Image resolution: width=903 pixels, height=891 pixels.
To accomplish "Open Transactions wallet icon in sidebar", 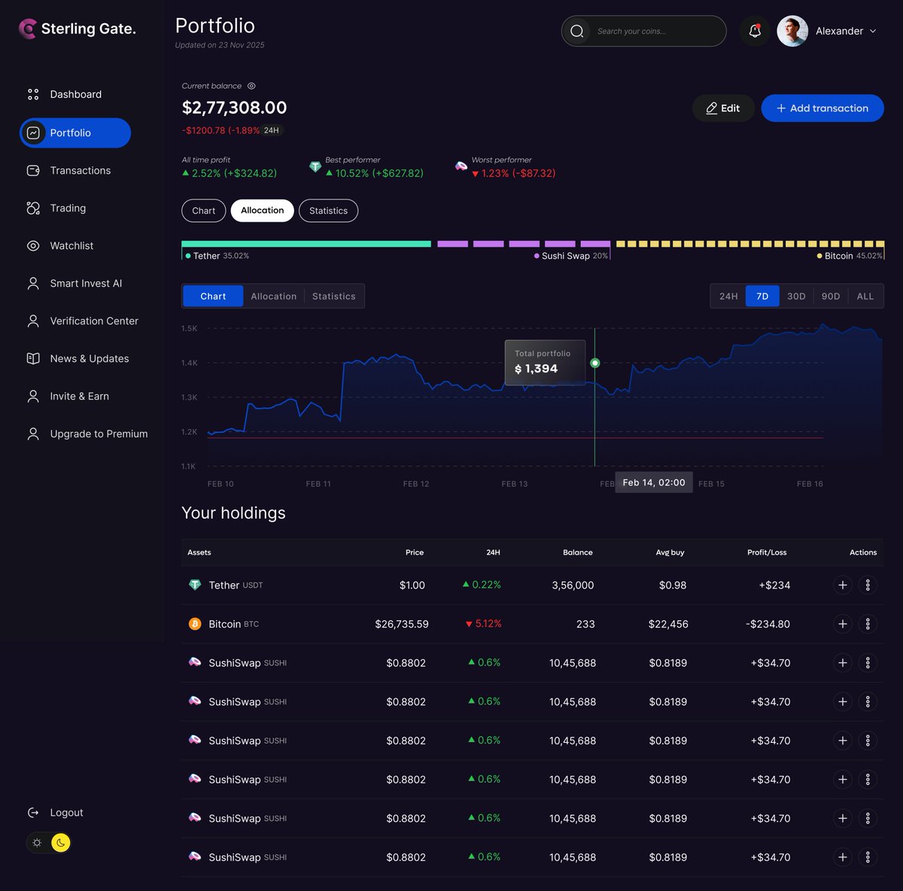I will coord(33,171).
